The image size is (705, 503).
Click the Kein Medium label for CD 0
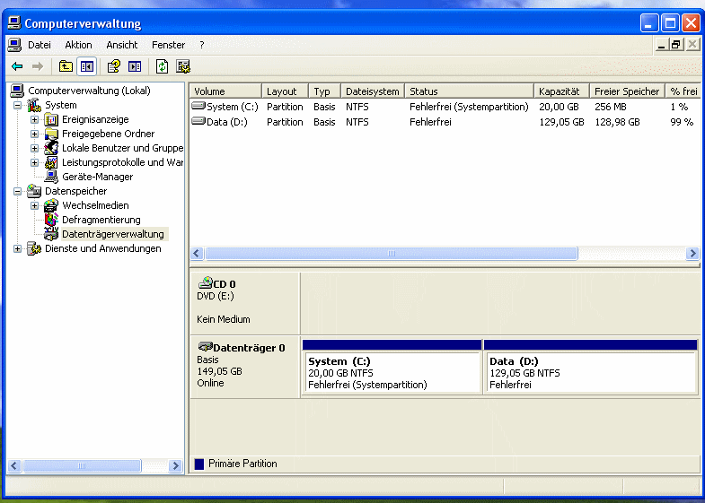224,319
